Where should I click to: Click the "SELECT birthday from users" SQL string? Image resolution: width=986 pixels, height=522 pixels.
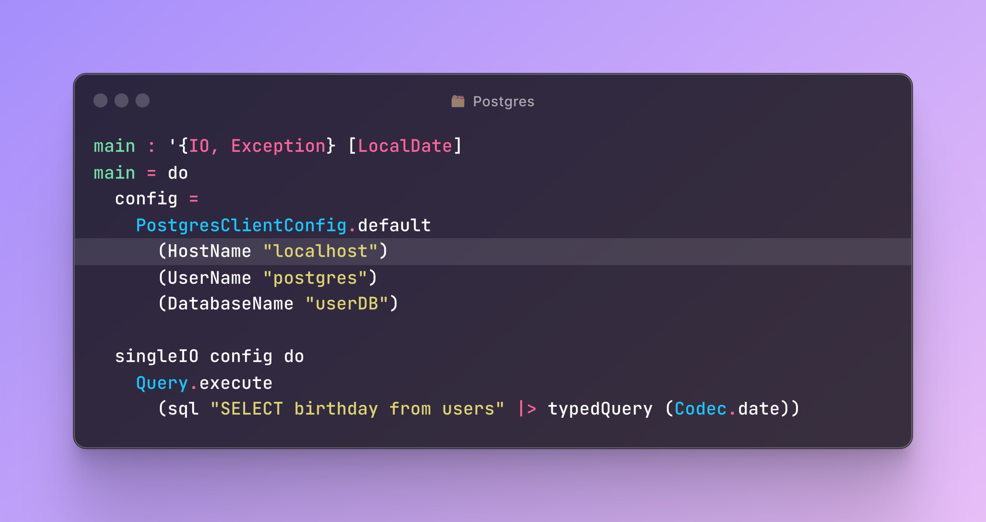tap(357, 409)
